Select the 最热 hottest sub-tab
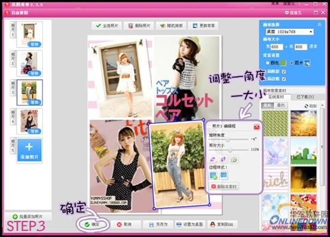The height and width of the screenshot is (237, 330). tap(281, 105)
